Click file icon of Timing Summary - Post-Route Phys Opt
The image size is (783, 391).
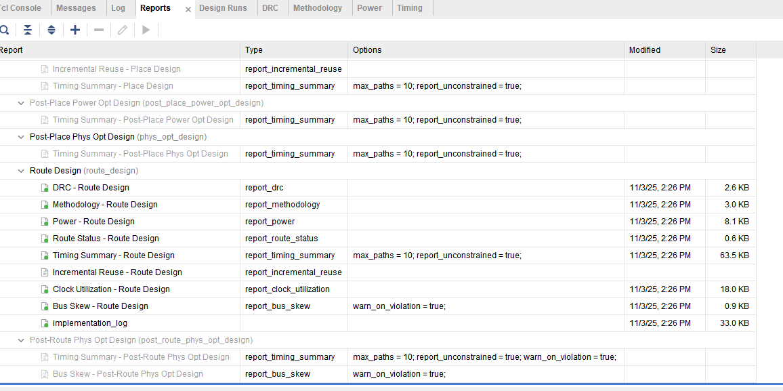[45, 357]
